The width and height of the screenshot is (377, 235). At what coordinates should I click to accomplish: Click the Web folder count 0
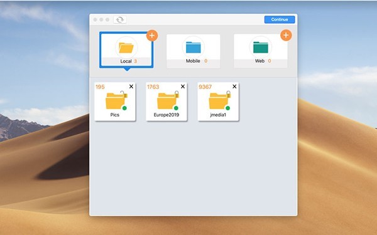[270, 61]
